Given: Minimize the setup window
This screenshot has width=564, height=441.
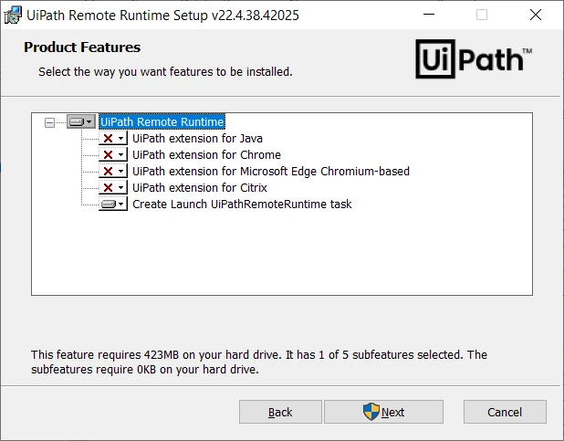Looking at the screenshot, I should [x=429, y=15].
